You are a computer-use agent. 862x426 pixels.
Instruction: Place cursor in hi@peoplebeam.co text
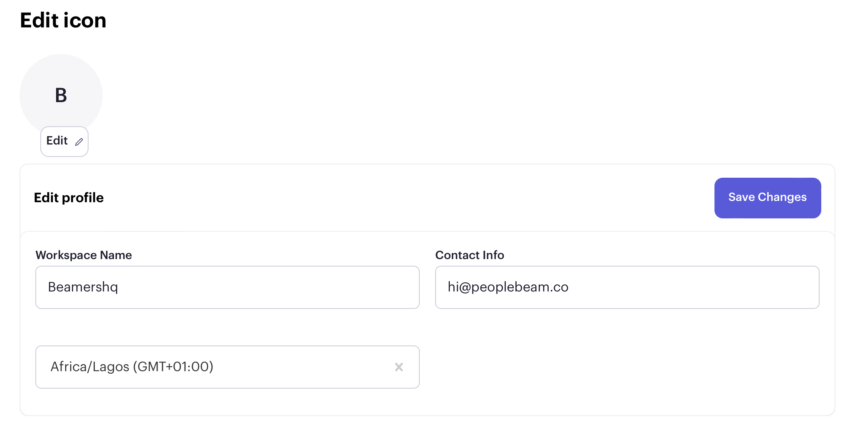[x=508, y=287]
